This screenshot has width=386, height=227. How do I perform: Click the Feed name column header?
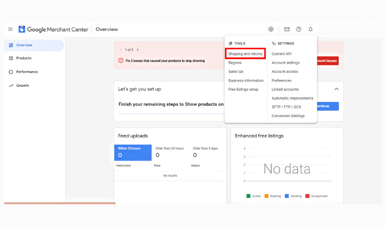tap(124, 165)
